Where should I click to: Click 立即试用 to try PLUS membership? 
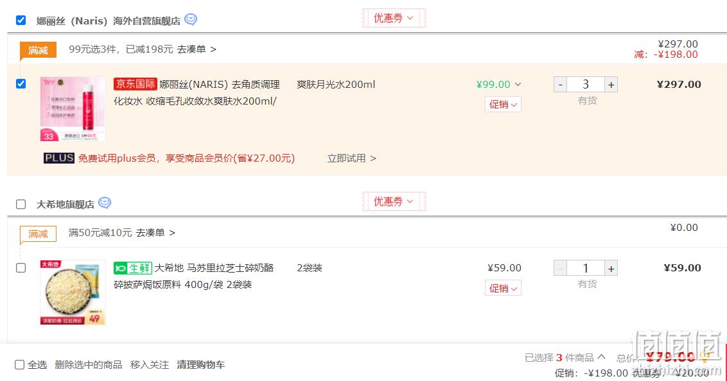point(351,158)
